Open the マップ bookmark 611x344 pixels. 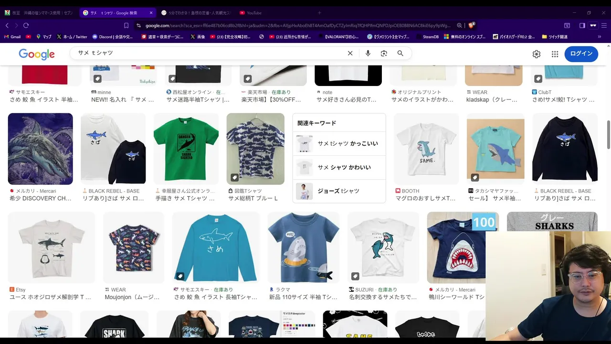click(43, 36)
